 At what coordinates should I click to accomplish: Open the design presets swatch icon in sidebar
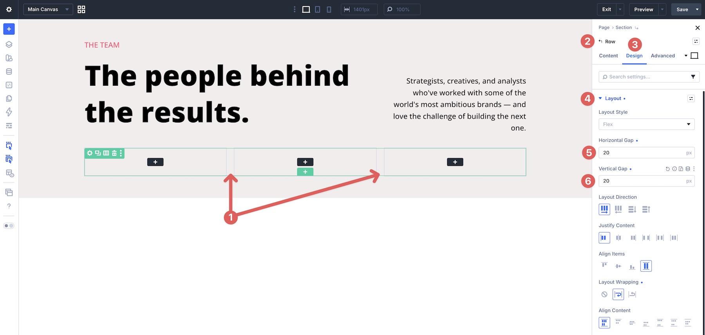tap(9, 58)
